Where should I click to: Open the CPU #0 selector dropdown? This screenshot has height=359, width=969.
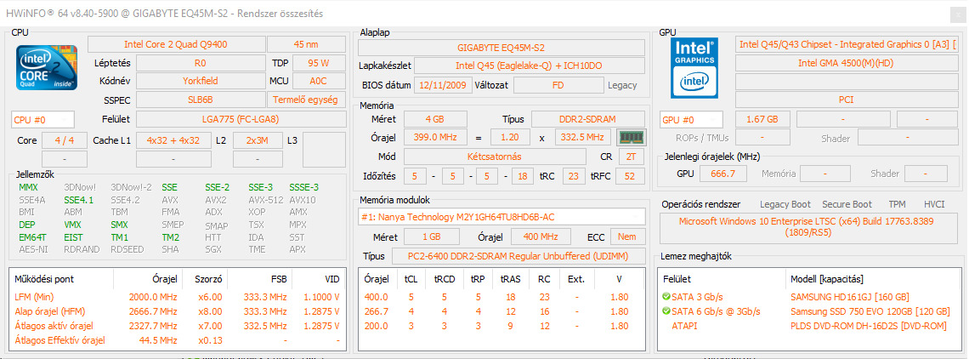(42, 120)
